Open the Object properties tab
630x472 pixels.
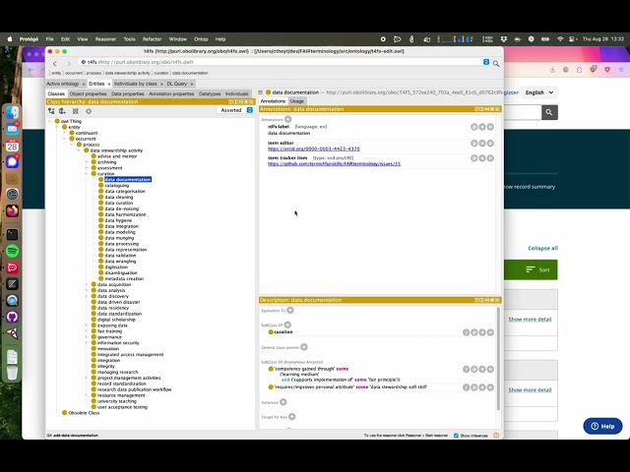tap(88, 93)
